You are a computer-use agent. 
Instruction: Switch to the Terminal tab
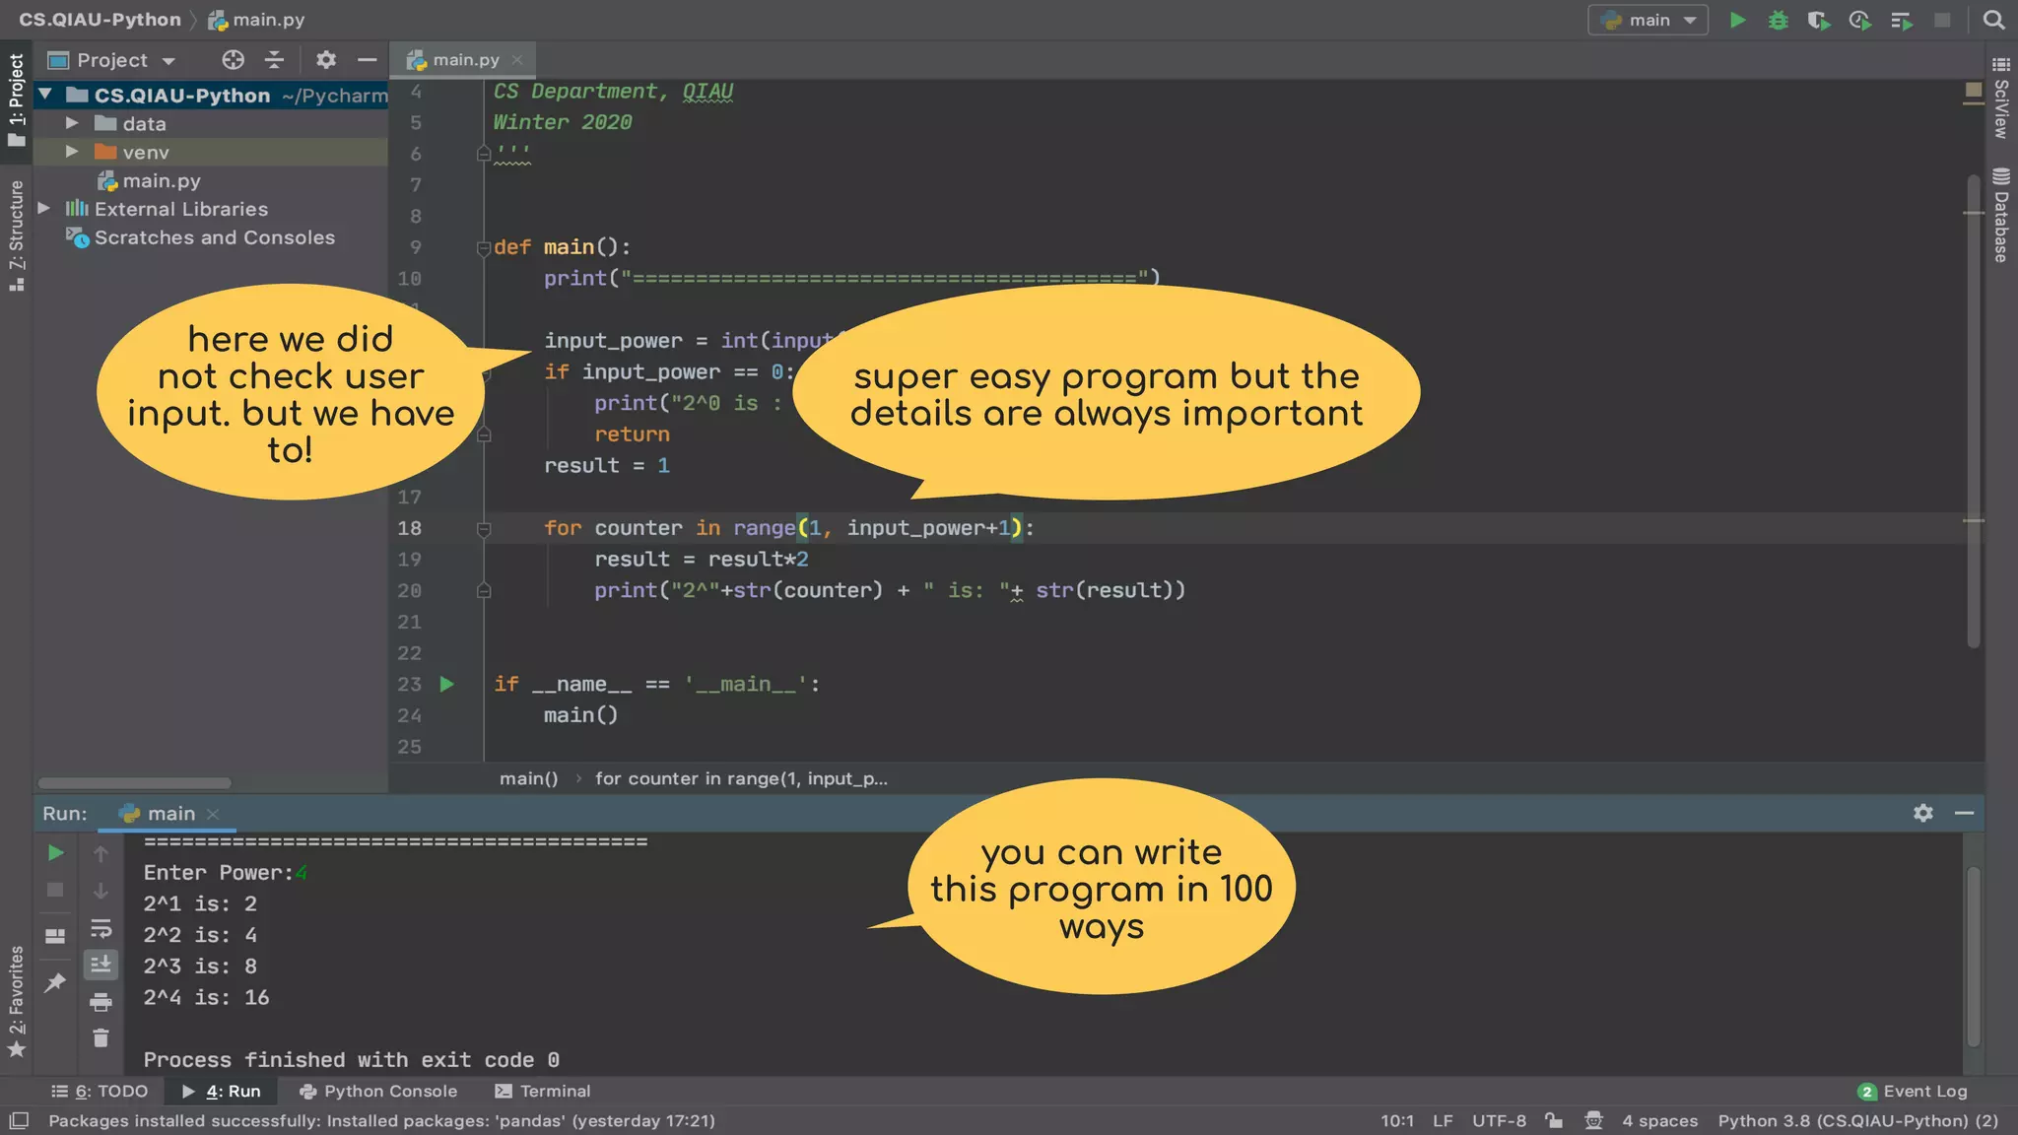[x=543, y=1091]
